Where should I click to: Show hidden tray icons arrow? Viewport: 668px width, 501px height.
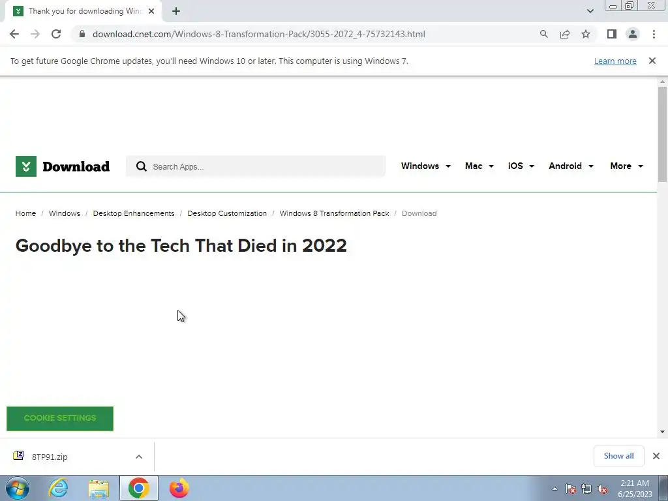[554, 489]
